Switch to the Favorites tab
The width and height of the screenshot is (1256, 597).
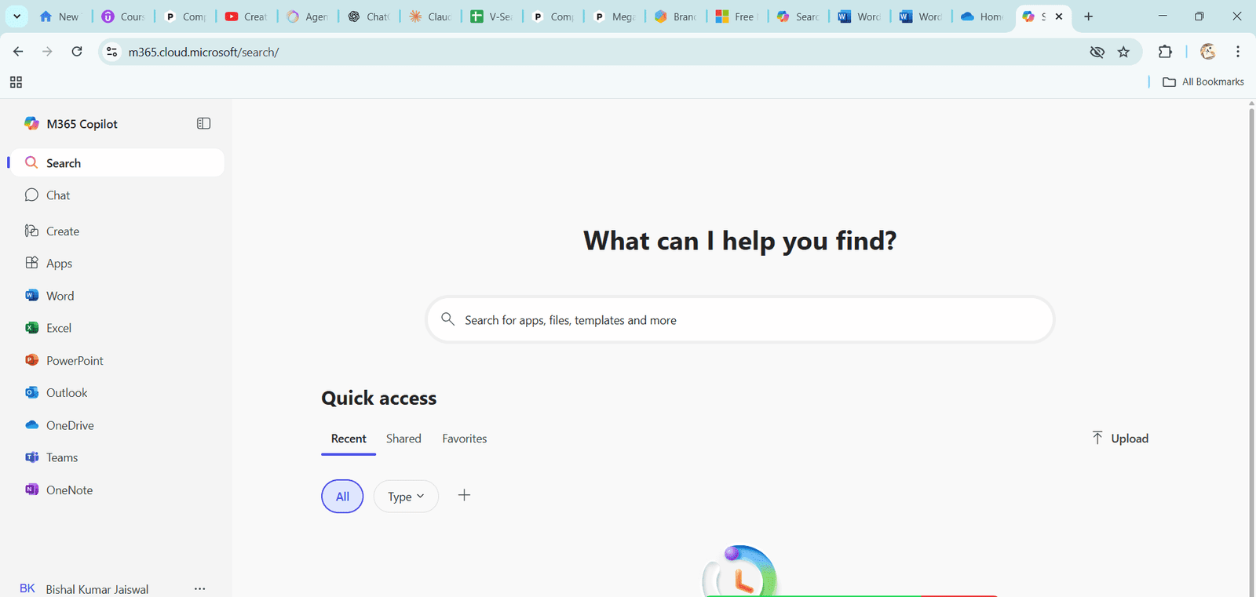click(464, 439)
